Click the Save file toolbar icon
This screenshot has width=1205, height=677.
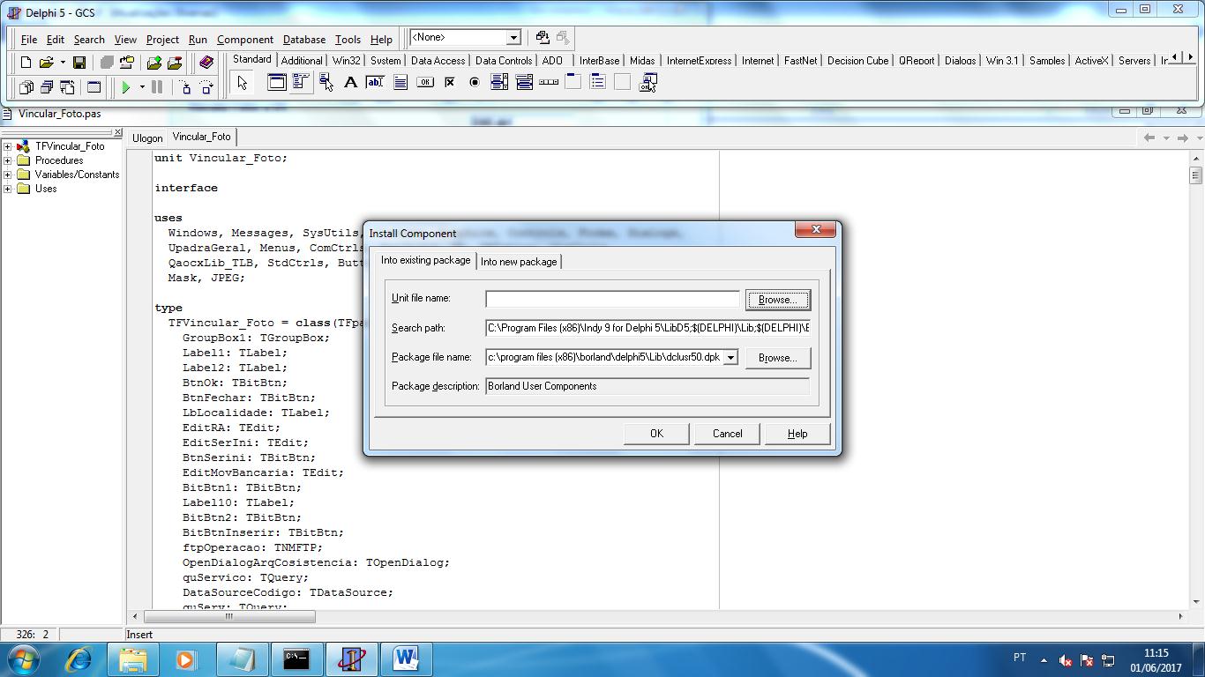pos(79,63)
